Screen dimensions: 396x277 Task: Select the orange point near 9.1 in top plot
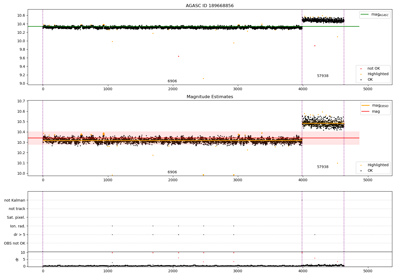click(x=203, y=78)
